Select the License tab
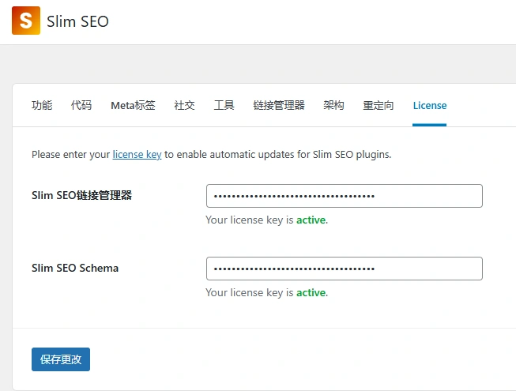The width and height of the screenshot is (516, 391). click(430, 105)
